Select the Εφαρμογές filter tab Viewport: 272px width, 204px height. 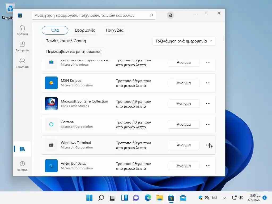pyautogui.click(x=85, y=30)
